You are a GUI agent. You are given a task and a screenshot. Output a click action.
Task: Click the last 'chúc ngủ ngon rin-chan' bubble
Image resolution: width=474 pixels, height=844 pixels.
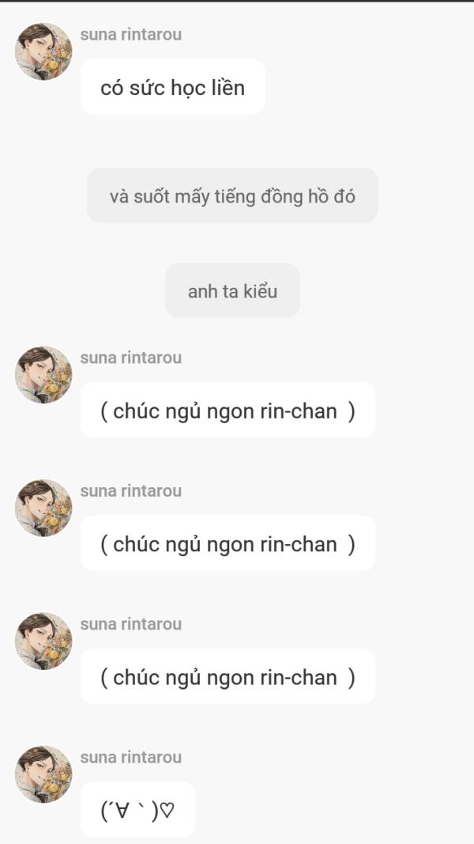point(228,677)
